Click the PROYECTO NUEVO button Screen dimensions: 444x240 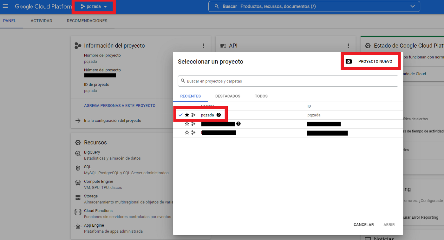[370, 61]
